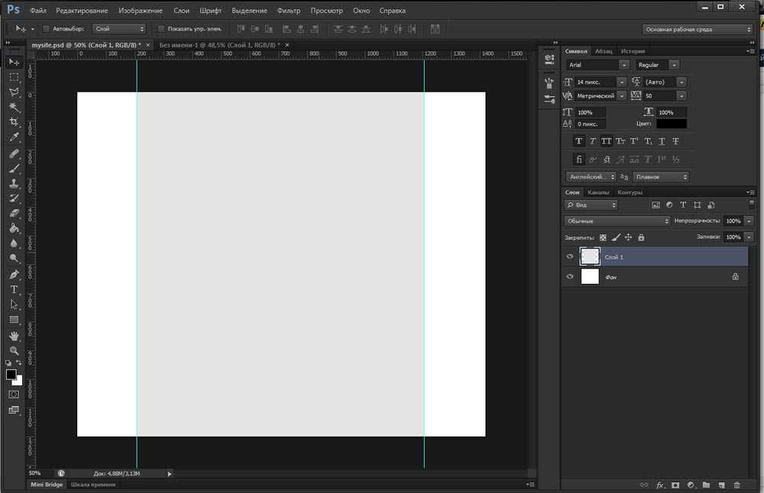Select the Zoom tool in toolbar
Screen dimensions: 764x493
pyautogui.click(x=14, y=351)
